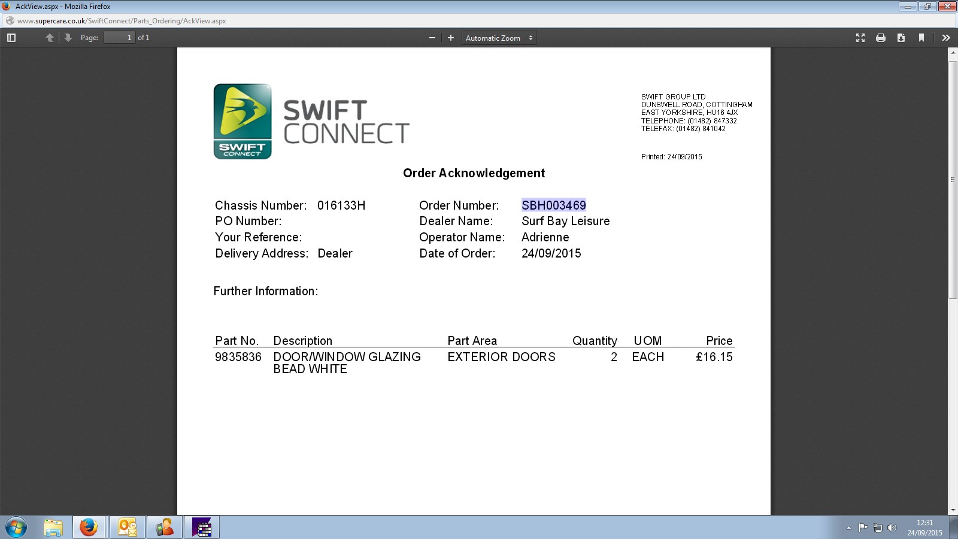
Task: Open Windows Explorer from taskbar
Action: [x=53, y=528]
